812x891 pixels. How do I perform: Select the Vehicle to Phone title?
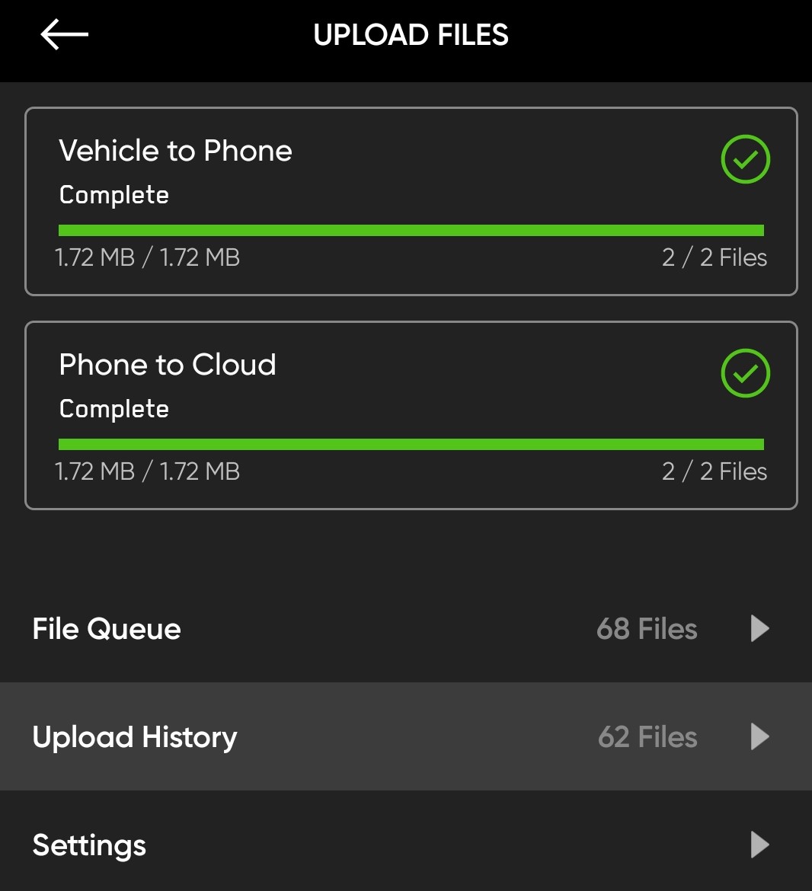click(x=175, y=151)
